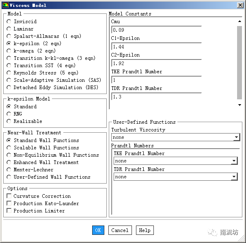Select k-epsilon (2 eqn) model
The image size is (246, 243).
pyautogui.click(x=9, y=44)
